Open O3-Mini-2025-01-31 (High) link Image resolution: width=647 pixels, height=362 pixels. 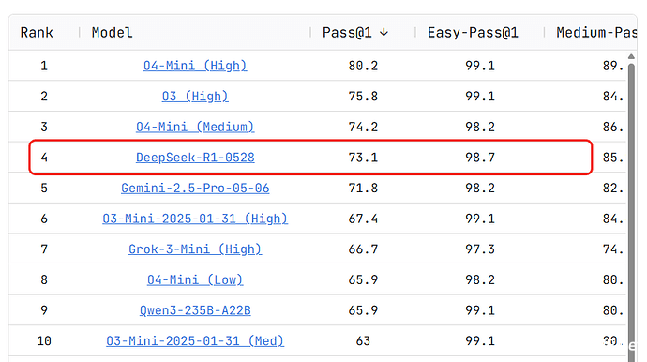pyautogui.click(x=195, y=219)
